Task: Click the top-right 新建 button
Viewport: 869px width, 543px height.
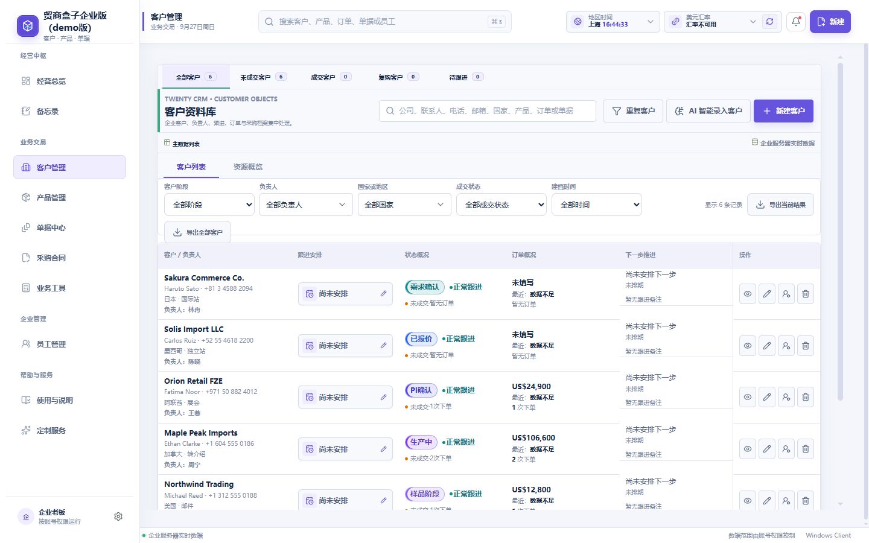Action: [x=830, y=22]
